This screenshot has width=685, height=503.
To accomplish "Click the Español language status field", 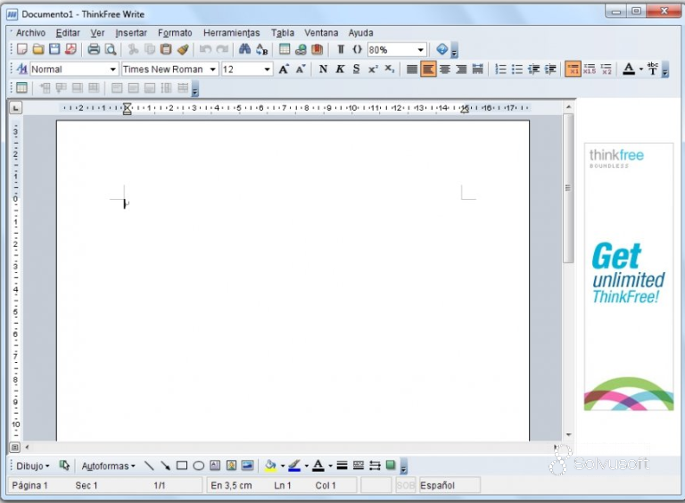I will [450, 485].
